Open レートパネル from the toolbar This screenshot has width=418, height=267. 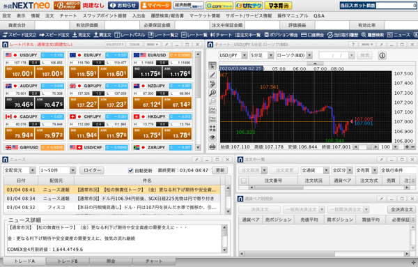[130, 35]
